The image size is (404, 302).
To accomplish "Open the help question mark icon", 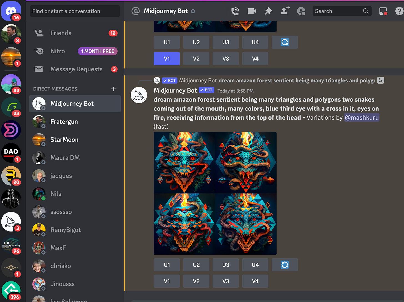I will (x=399, y=11).
